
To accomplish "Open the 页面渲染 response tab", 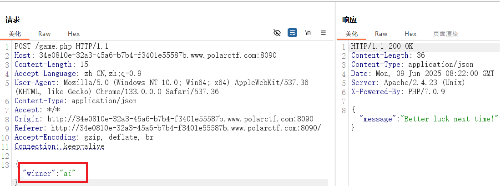I will coord(446,34).
